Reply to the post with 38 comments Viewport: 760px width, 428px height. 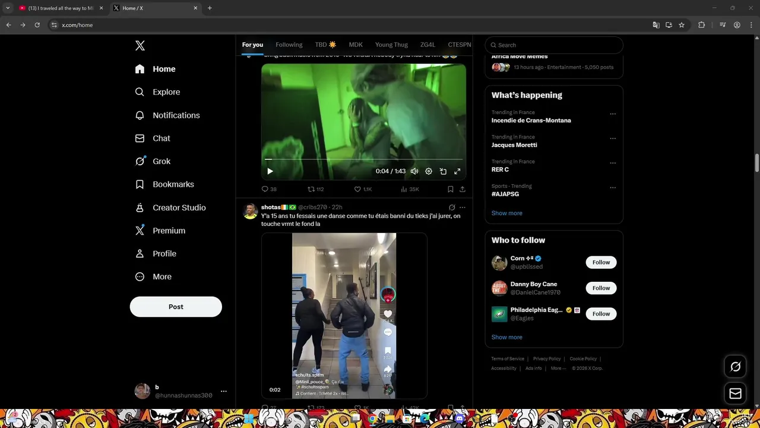[x=269, y=189]
